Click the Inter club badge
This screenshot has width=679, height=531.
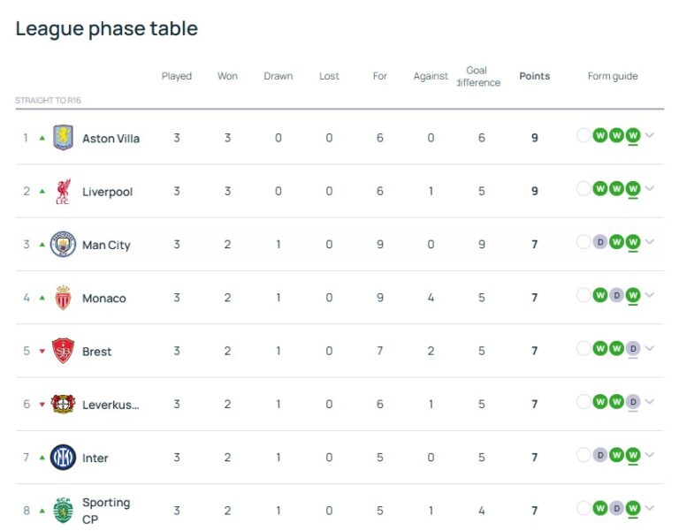[x=63, y=458]
